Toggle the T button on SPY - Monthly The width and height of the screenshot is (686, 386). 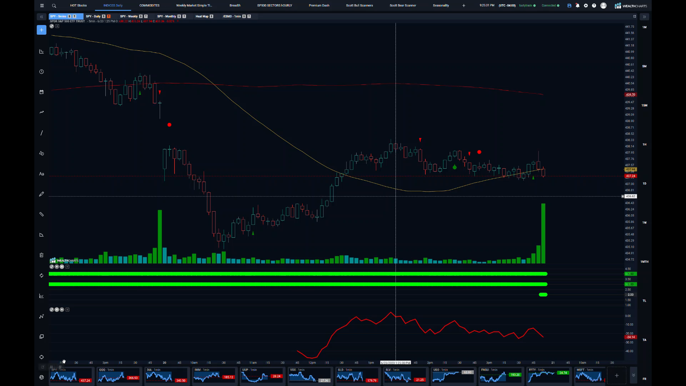point(184,16)
